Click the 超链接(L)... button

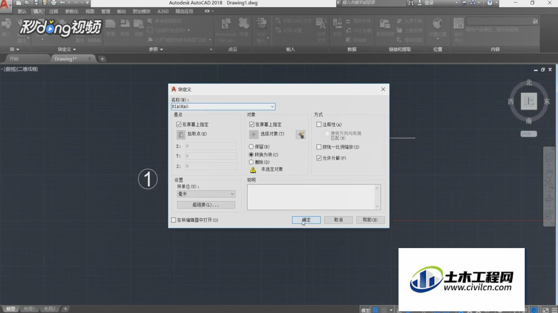click(206, 205)
